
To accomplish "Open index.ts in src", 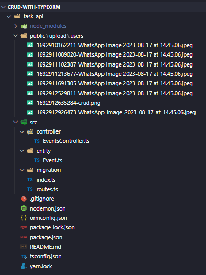I will [x=46, y=180].
